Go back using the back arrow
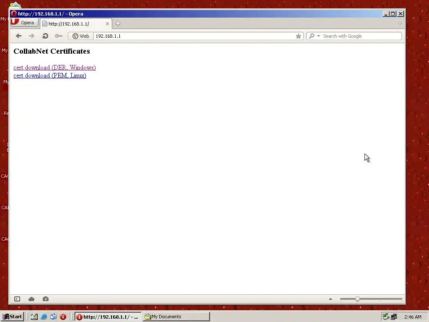 [x=18, y=36]
